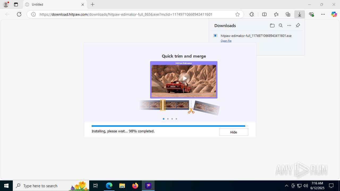Select the first carousel dot
The width and height of the screenshot is (340, 191).
pyautogui.click(x=164, y=119)
